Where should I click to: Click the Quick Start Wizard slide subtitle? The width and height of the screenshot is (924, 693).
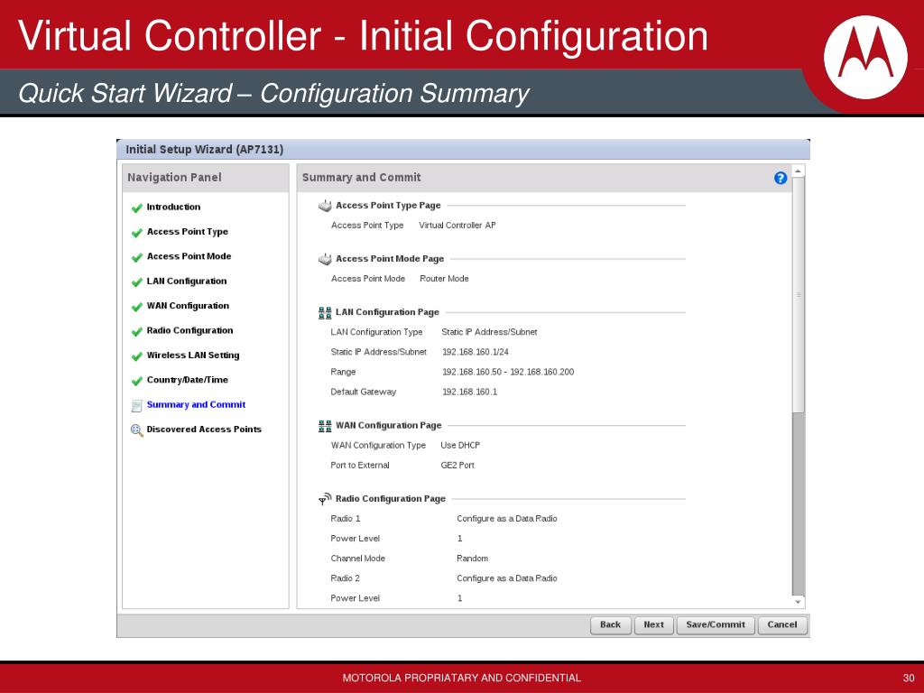point(273,94)
